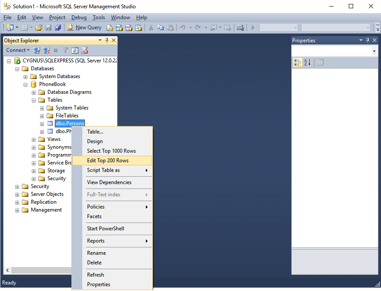Viewport: 381px width, 291px height.
Task: Click the Filter funnel icon
Action: coord(65,51)
